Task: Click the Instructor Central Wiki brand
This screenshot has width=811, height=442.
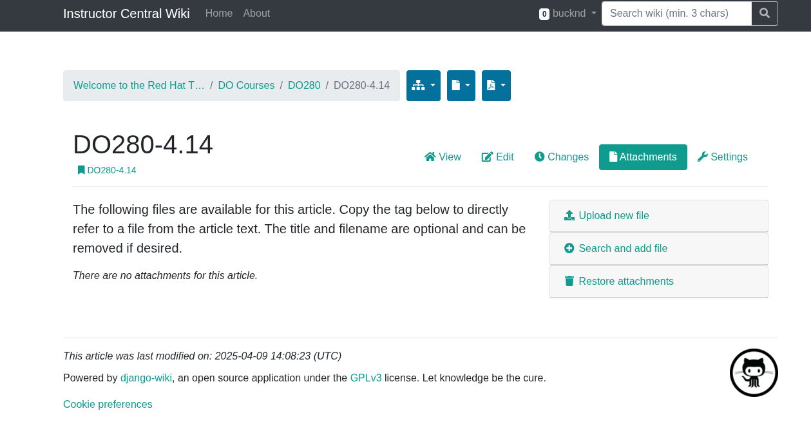Action: click(126, 14)
